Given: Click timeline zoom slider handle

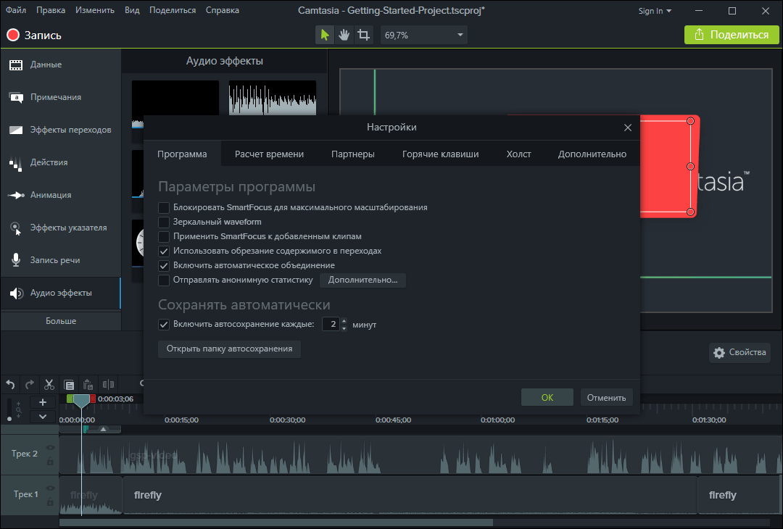Looking at the screenshot, I should click(9, 419).
